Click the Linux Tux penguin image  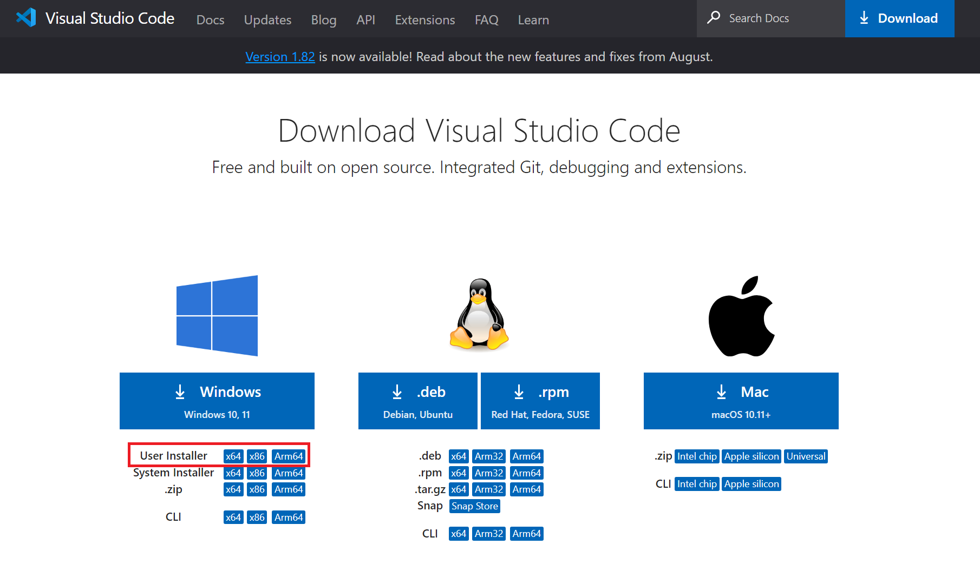pyautogui.click(x=479, y=314)
